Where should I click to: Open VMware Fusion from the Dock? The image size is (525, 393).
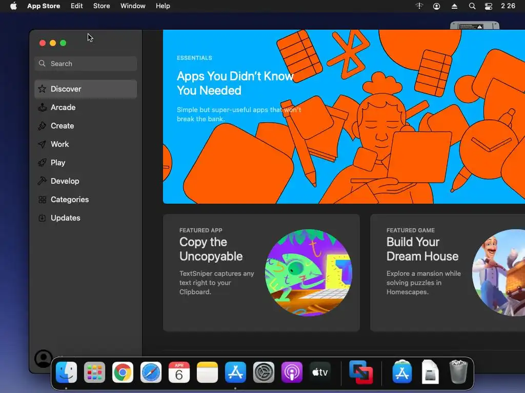(361, 372)
